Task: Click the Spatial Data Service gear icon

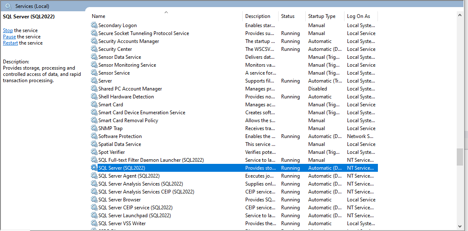Action: 94,144
